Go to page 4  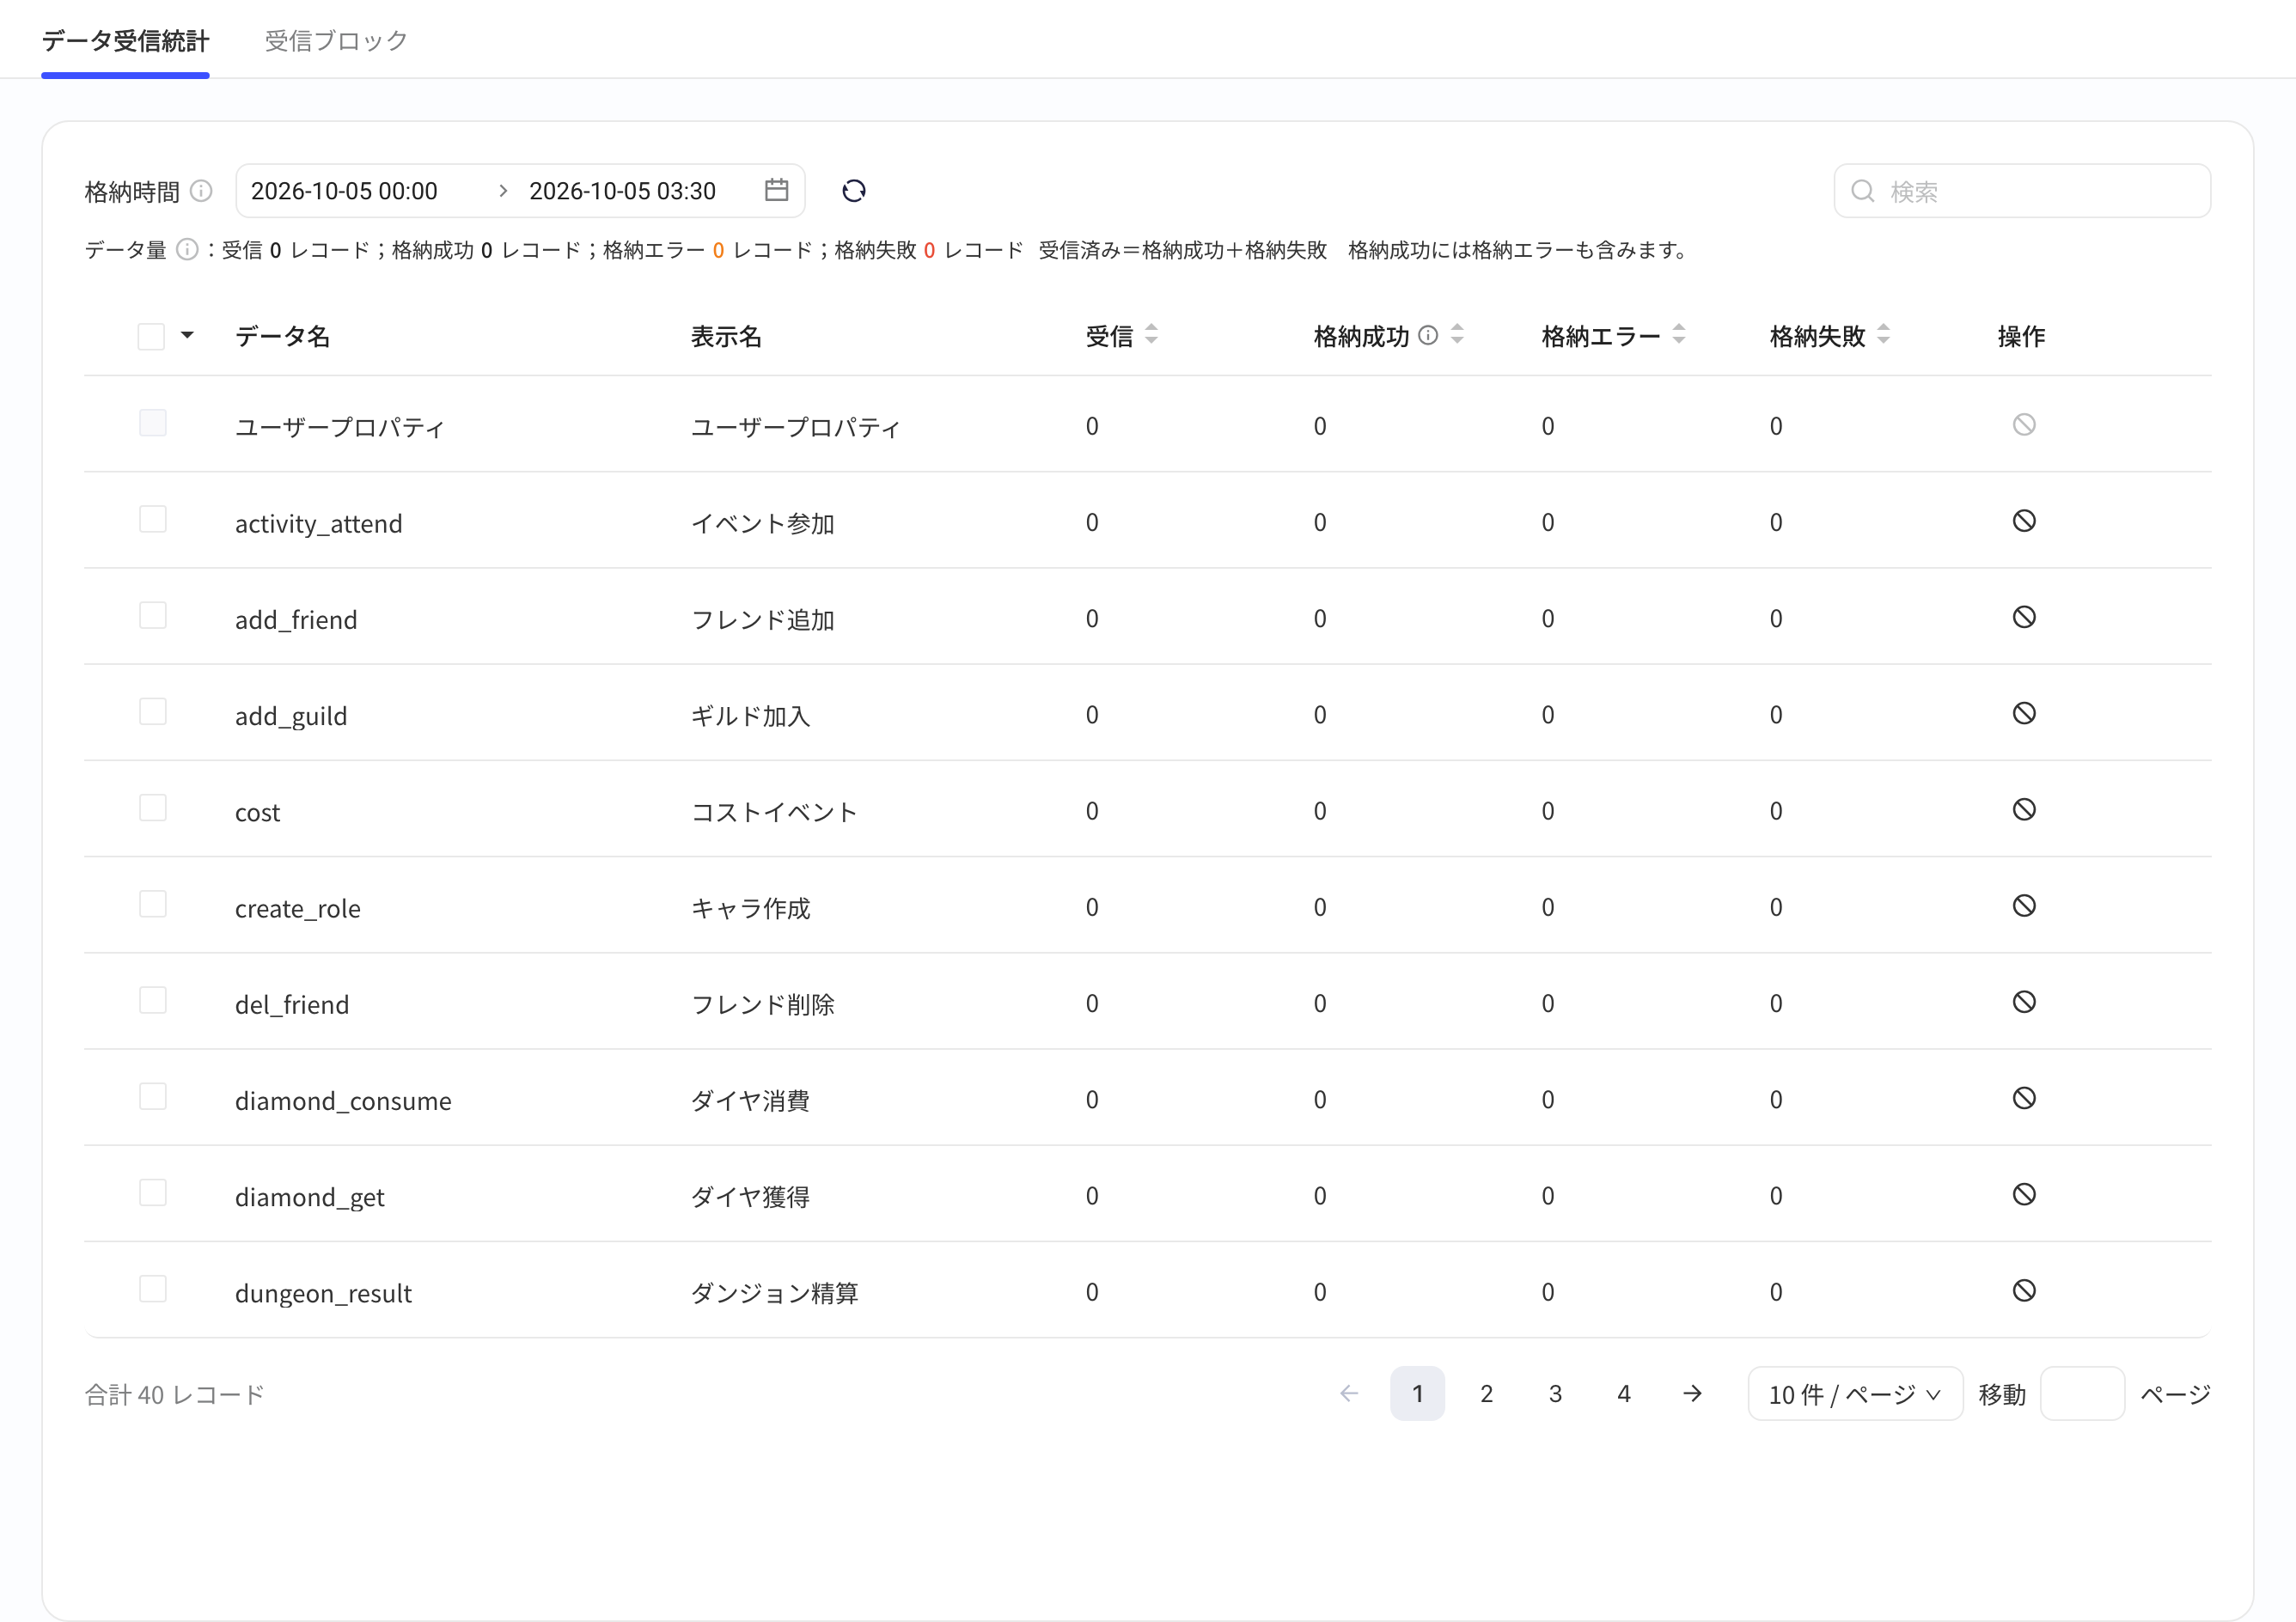point(1624,1394)
